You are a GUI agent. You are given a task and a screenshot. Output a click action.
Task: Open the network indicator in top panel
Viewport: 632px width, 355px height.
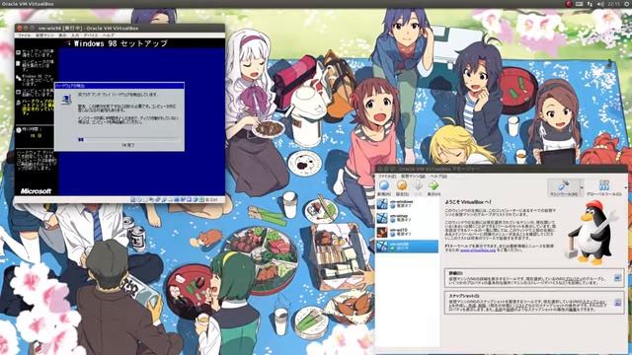[x=590, y=4]
